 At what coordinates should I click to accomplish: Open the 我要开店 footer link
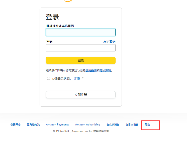click(x=15, y=125)
